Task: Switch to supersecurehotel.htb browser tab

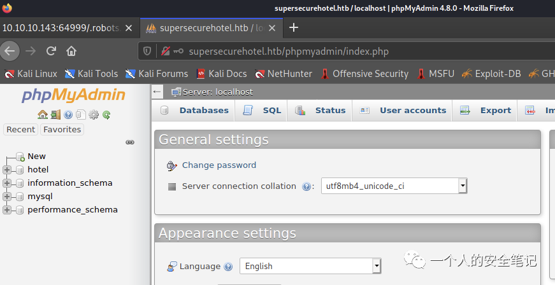Action: (212, 28)
